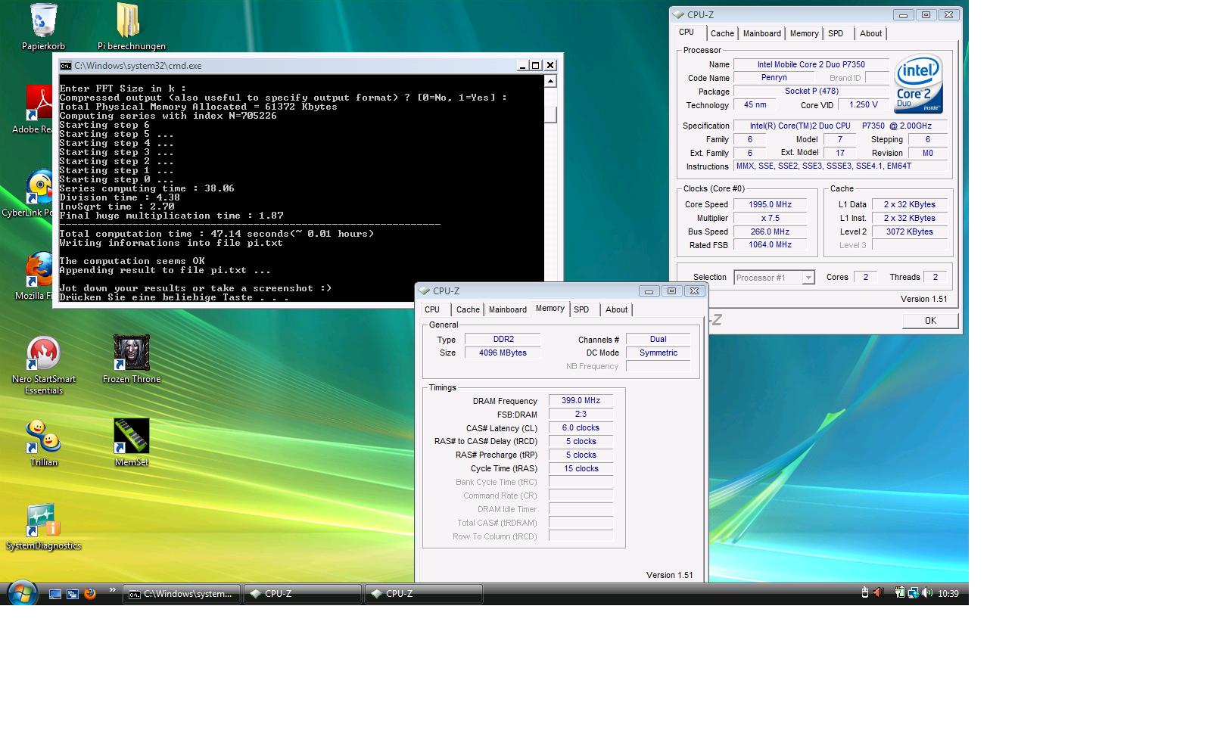This screenshot has height=755, width=1208.
Task: Select Cache tab in CPU-Z Memory window
Action: [468, 309]
